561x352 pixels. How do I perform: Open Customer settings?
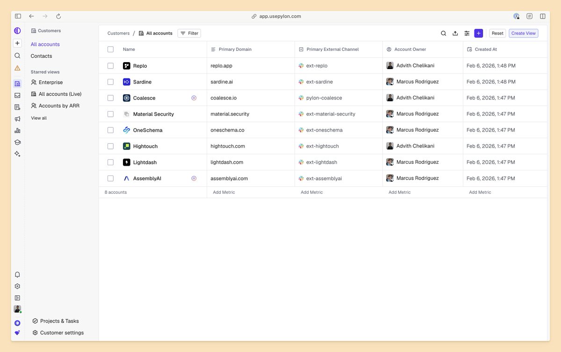coord(58,333)
